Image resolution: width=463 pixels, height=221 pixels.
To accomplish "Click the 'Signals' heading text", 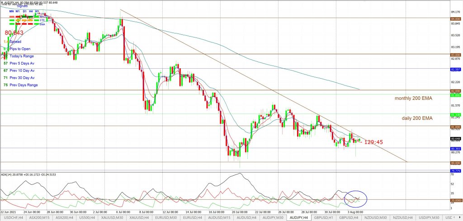I will click(x=22, y=6).
